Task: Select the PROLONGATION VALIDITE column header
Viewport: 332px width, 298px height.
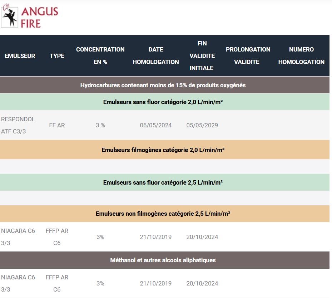Action: (x=248, y=55)
